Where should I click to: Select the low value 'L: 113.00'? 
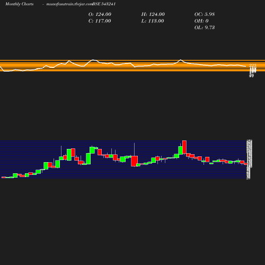pos(153,21)
